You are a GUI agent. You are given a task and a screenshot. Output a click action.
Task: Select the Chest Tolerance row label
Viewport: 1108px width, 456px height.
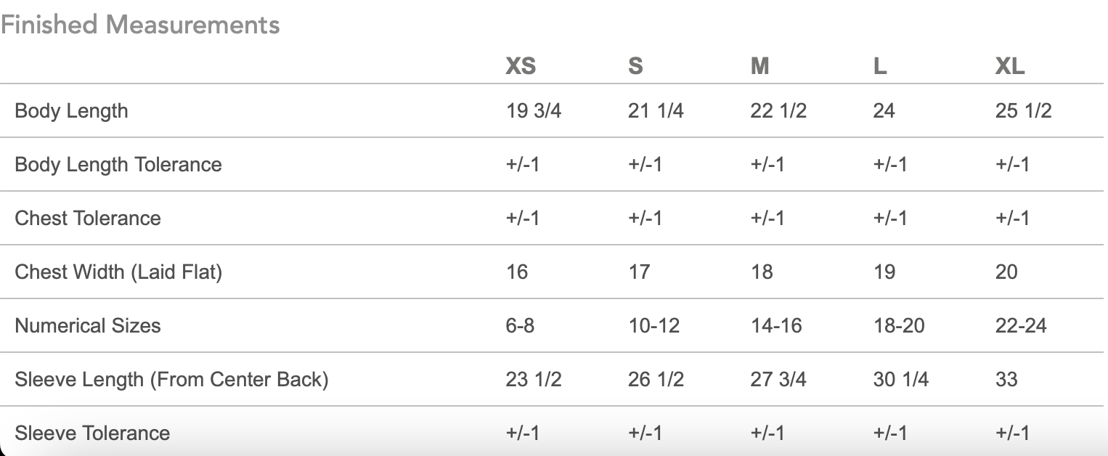[88, 218]
